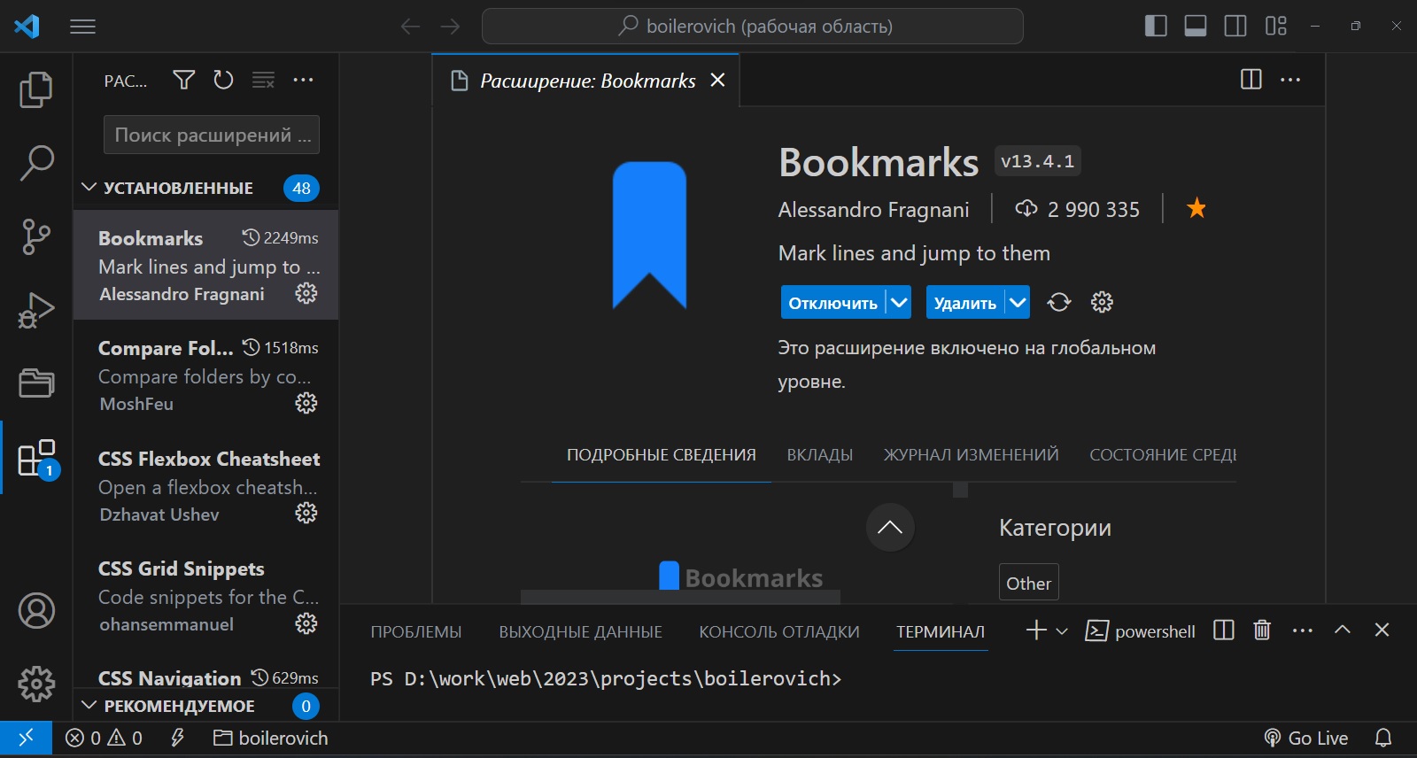Open the Extensions view icon
This screenshot has height=758, width=1417.
coord(38,459)
